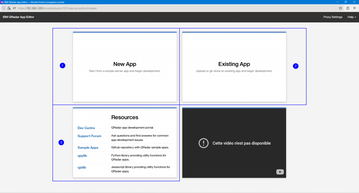Open the Dev Centre link
This screenshot has width=359, height=193.
pyautogui.click(x=86, y=128)
